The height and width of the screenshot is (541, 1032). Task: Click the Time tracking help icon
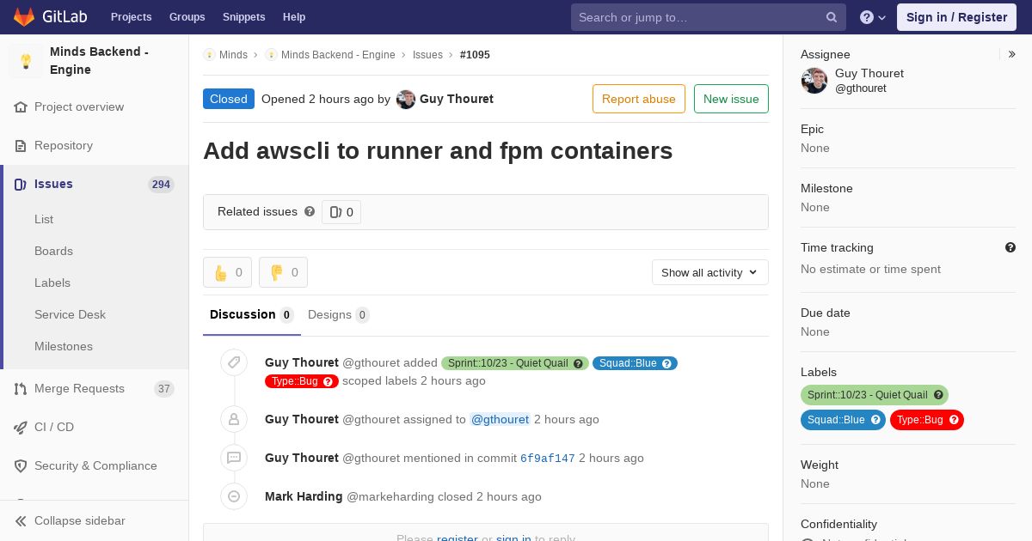(1010, 247)
